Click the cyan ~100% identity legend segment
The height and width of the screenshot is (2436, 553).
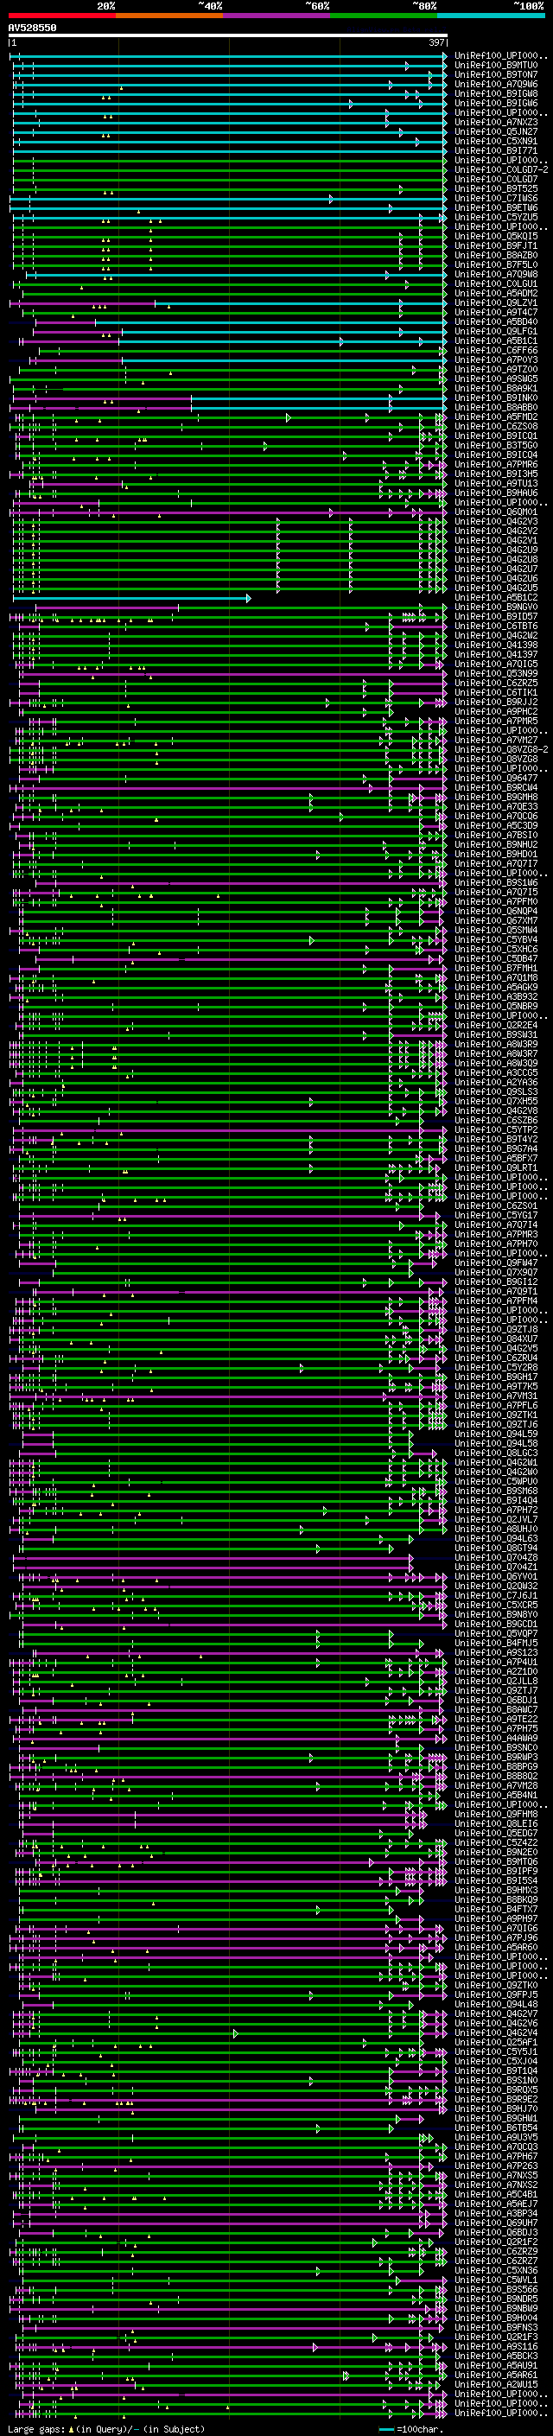(490, 16)
